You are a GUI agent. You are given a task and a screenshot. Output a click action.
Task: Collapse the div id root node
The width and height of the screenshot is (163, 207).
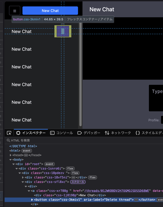click(13, 164)
